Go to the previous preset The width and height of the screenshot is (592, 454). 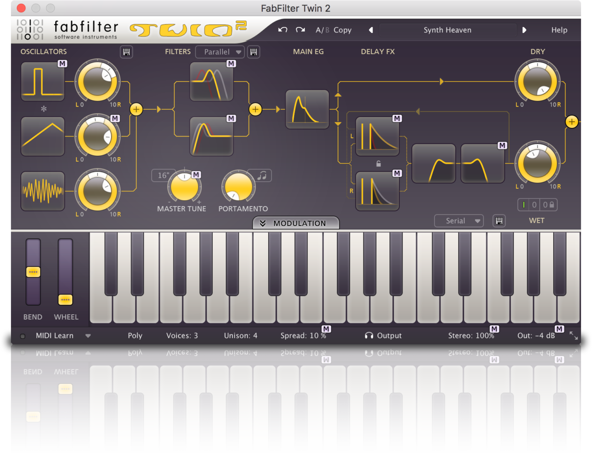pos(371,30)
